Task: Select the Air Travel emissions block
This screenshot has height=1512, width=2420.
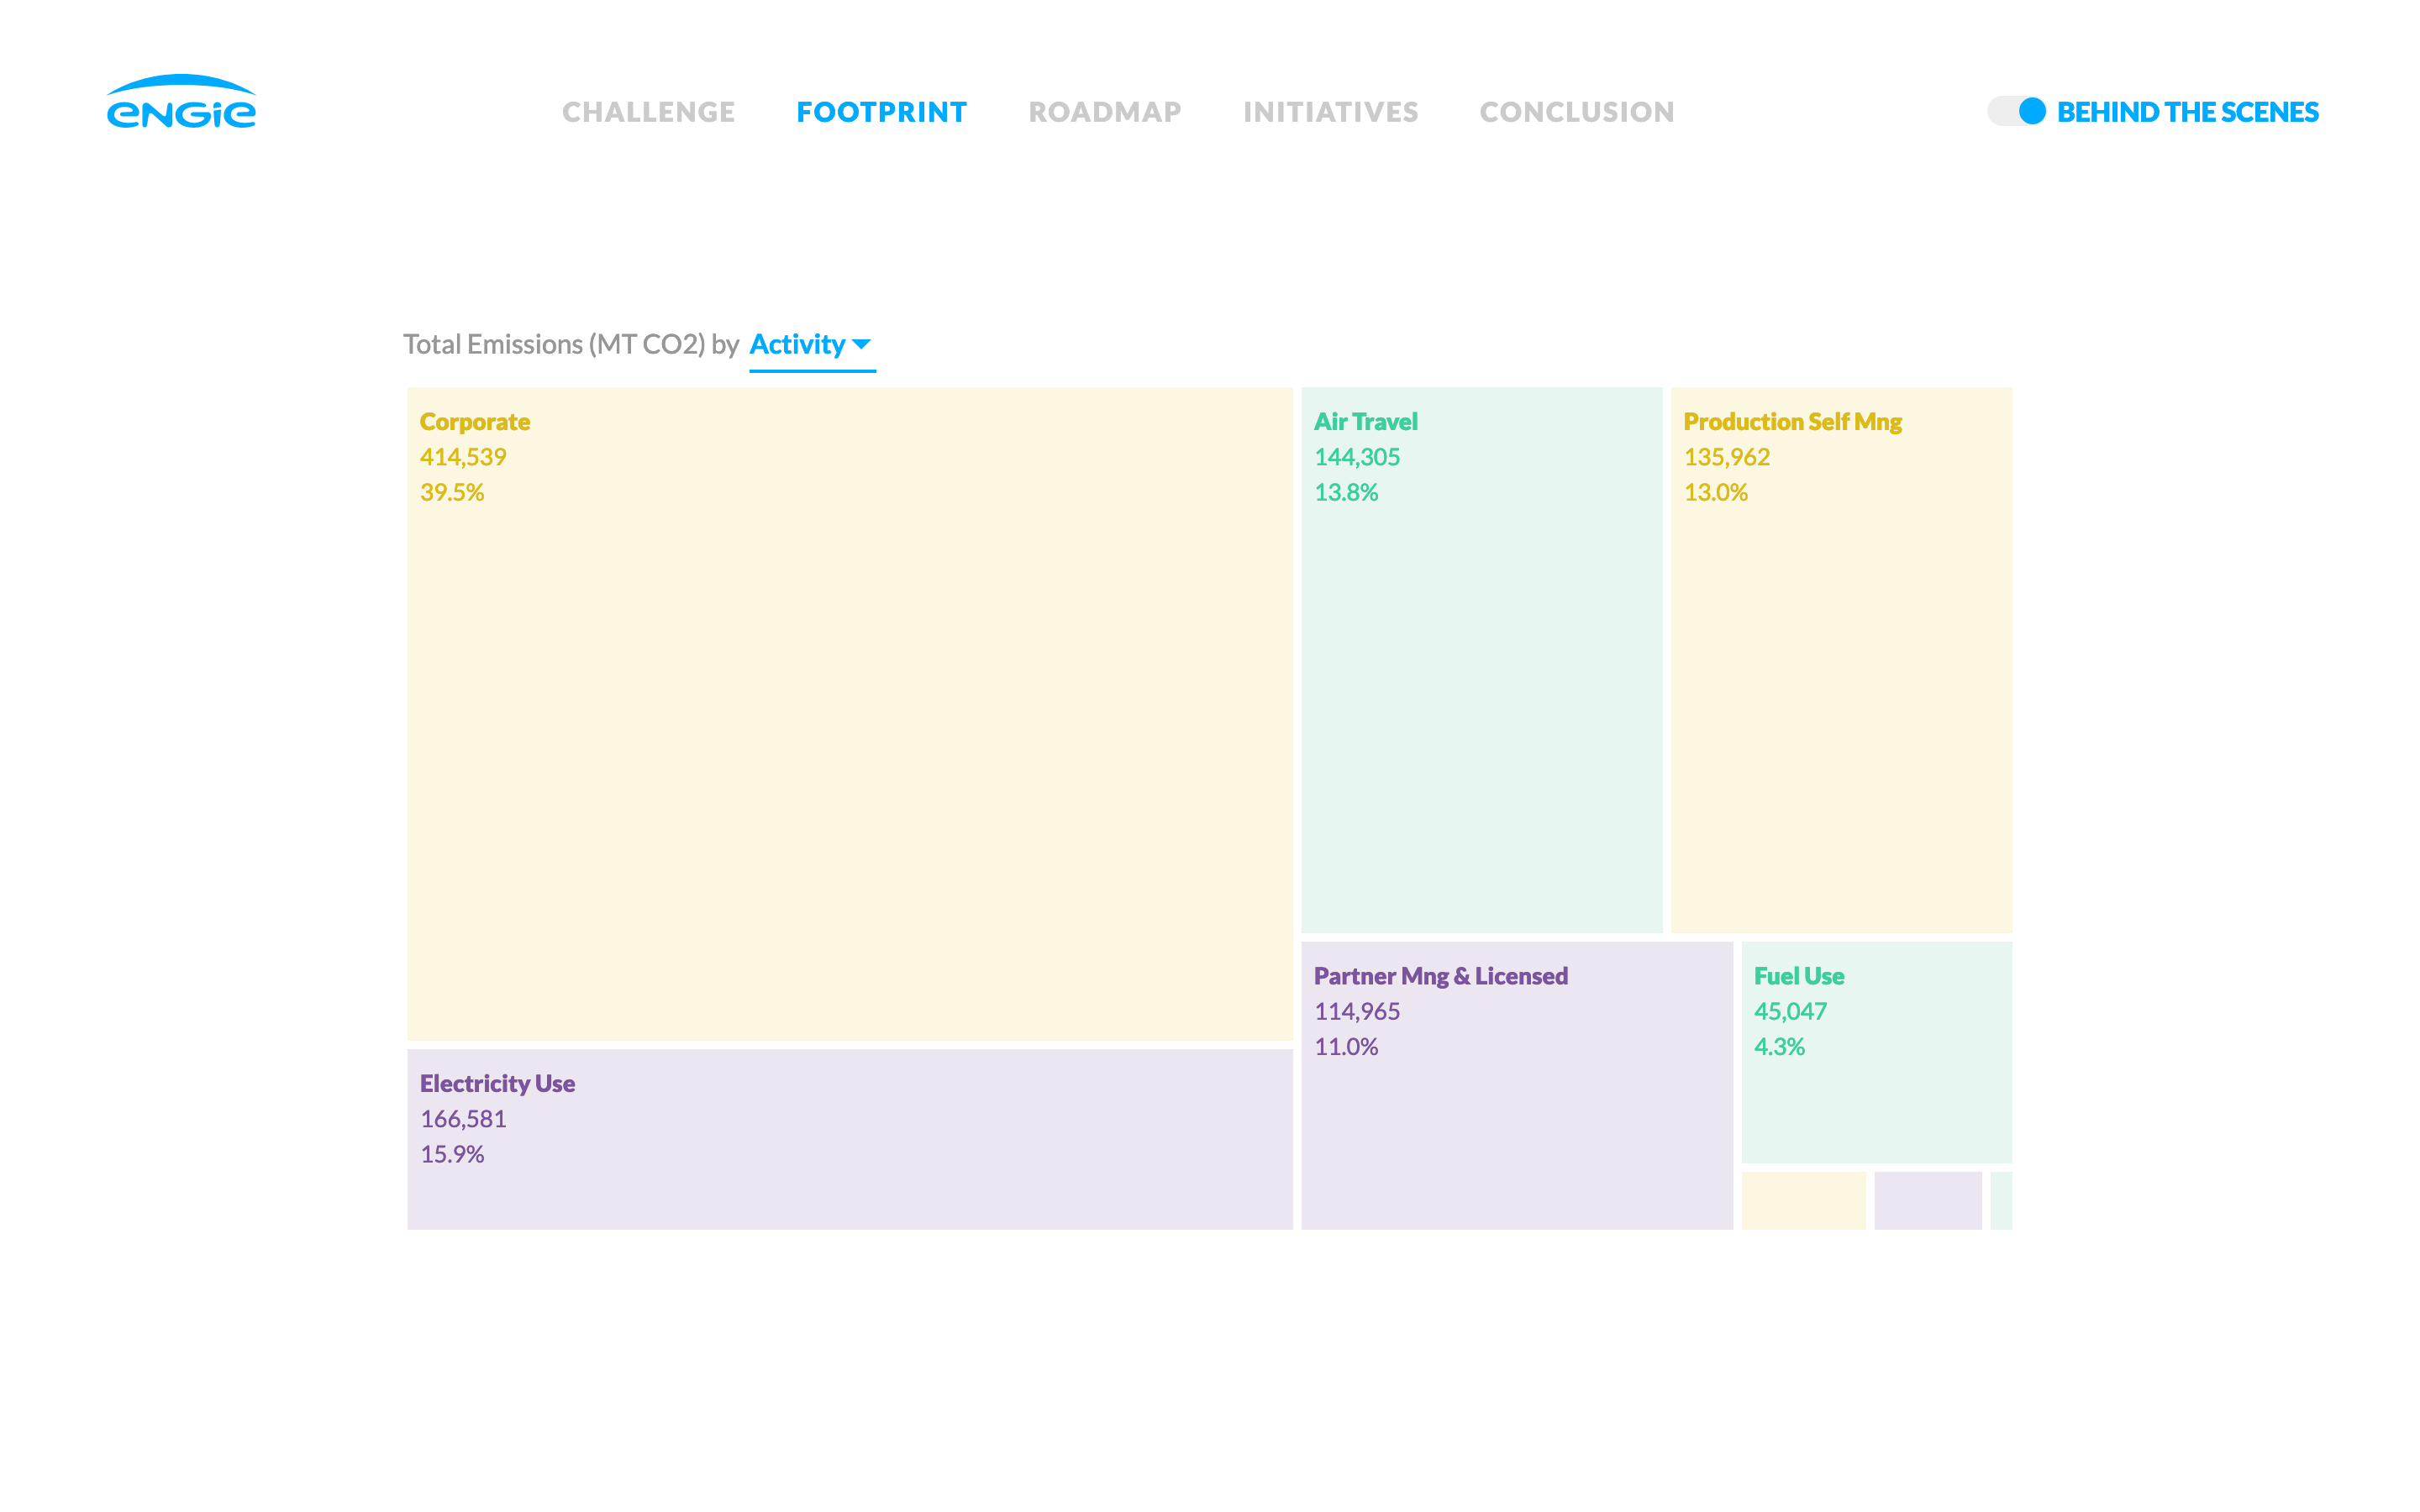Action: pos(1482,660)
